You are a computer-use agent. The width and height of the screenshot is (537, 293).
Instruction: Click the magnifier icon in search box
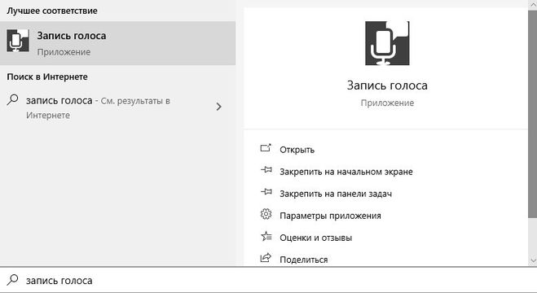point(13,280)
